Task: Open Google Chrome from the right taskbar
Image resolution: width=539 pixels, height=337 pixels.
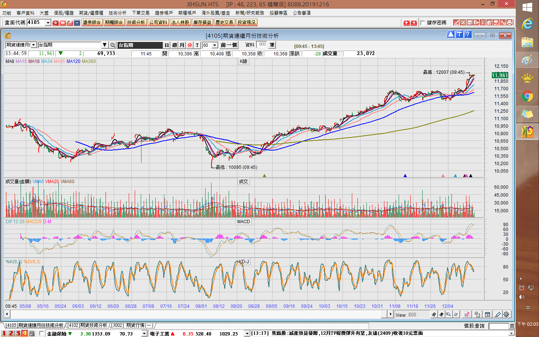Action: click(x=527, y=96)
